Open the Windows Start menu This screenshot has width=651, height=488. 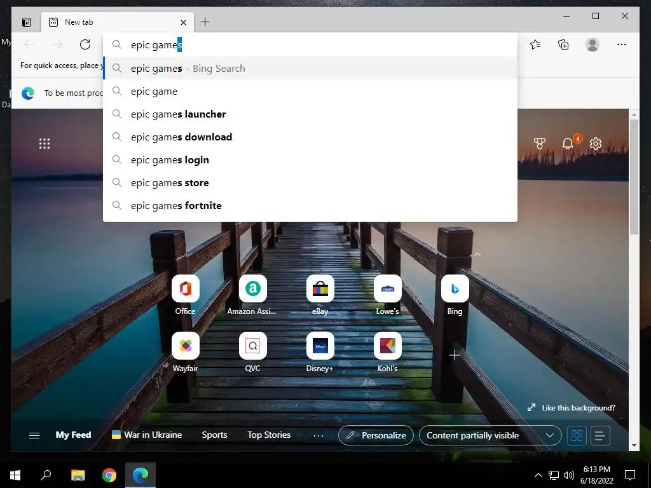(15, 475)
